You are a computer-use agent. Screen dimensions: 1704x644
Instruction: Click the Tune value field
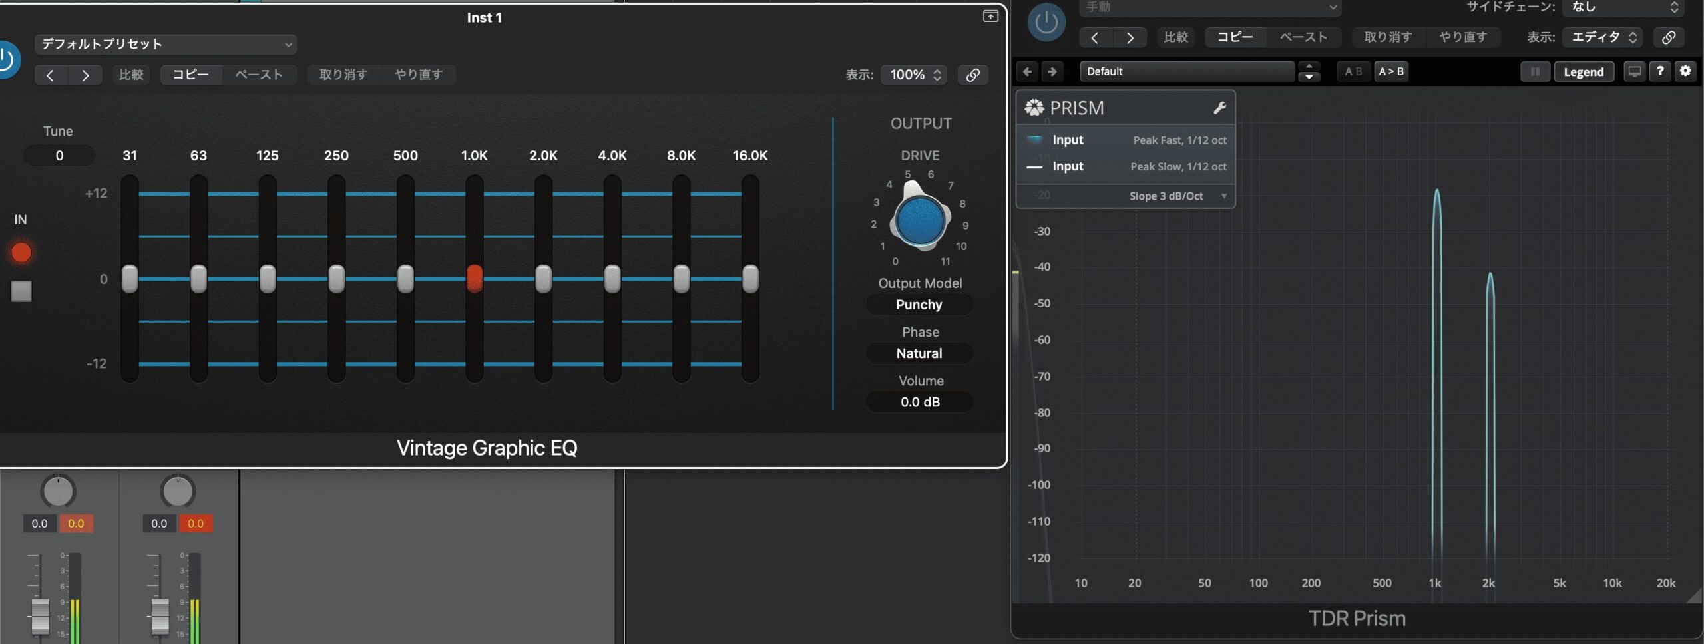point(59,156)
